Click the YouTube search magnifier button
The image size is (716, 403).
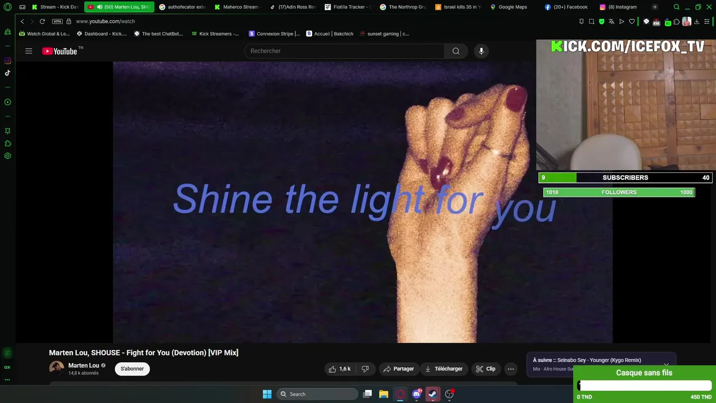pyautogui.click(x=456, y=51)
